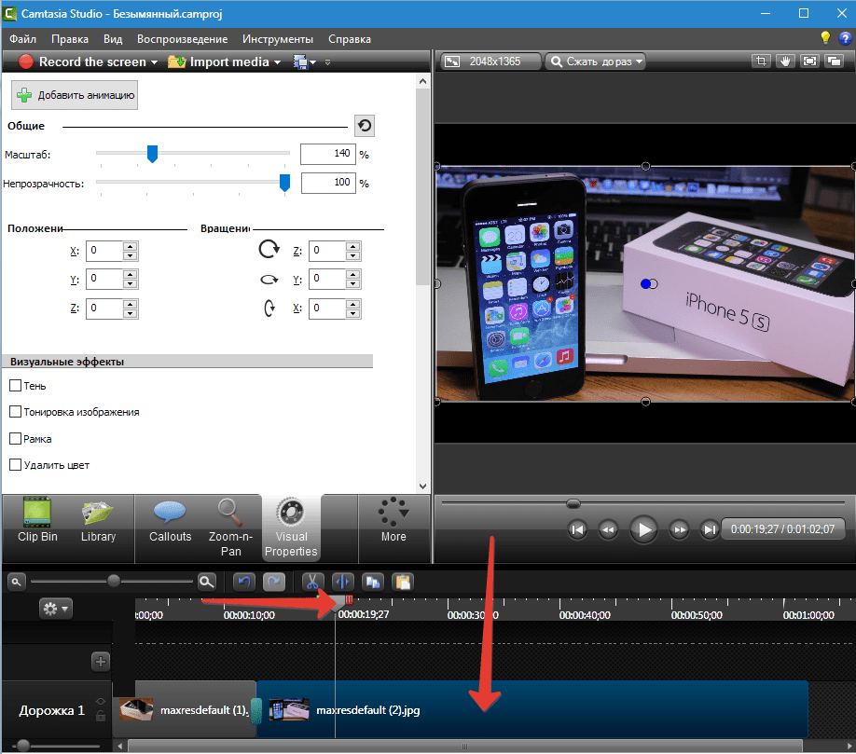The width and height of the screenshot is (856, 754).
Task: Enable the Тень checkbox
Action: tap(15, 386)
